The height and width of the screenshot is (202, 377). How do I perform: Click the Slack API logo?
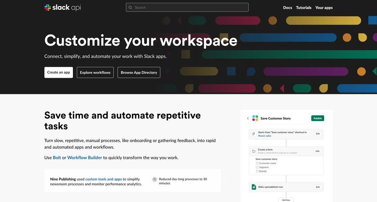(62, 8)
